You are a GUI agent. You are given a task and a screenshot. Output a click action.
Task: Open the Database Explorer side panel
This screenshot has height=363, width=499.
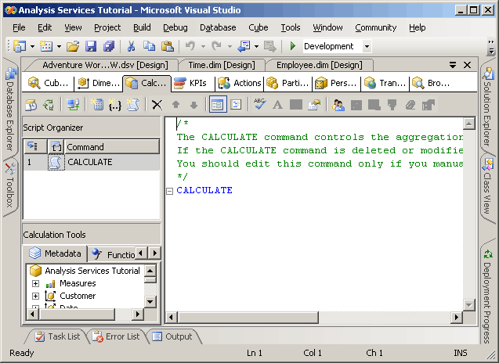point(10,109)
